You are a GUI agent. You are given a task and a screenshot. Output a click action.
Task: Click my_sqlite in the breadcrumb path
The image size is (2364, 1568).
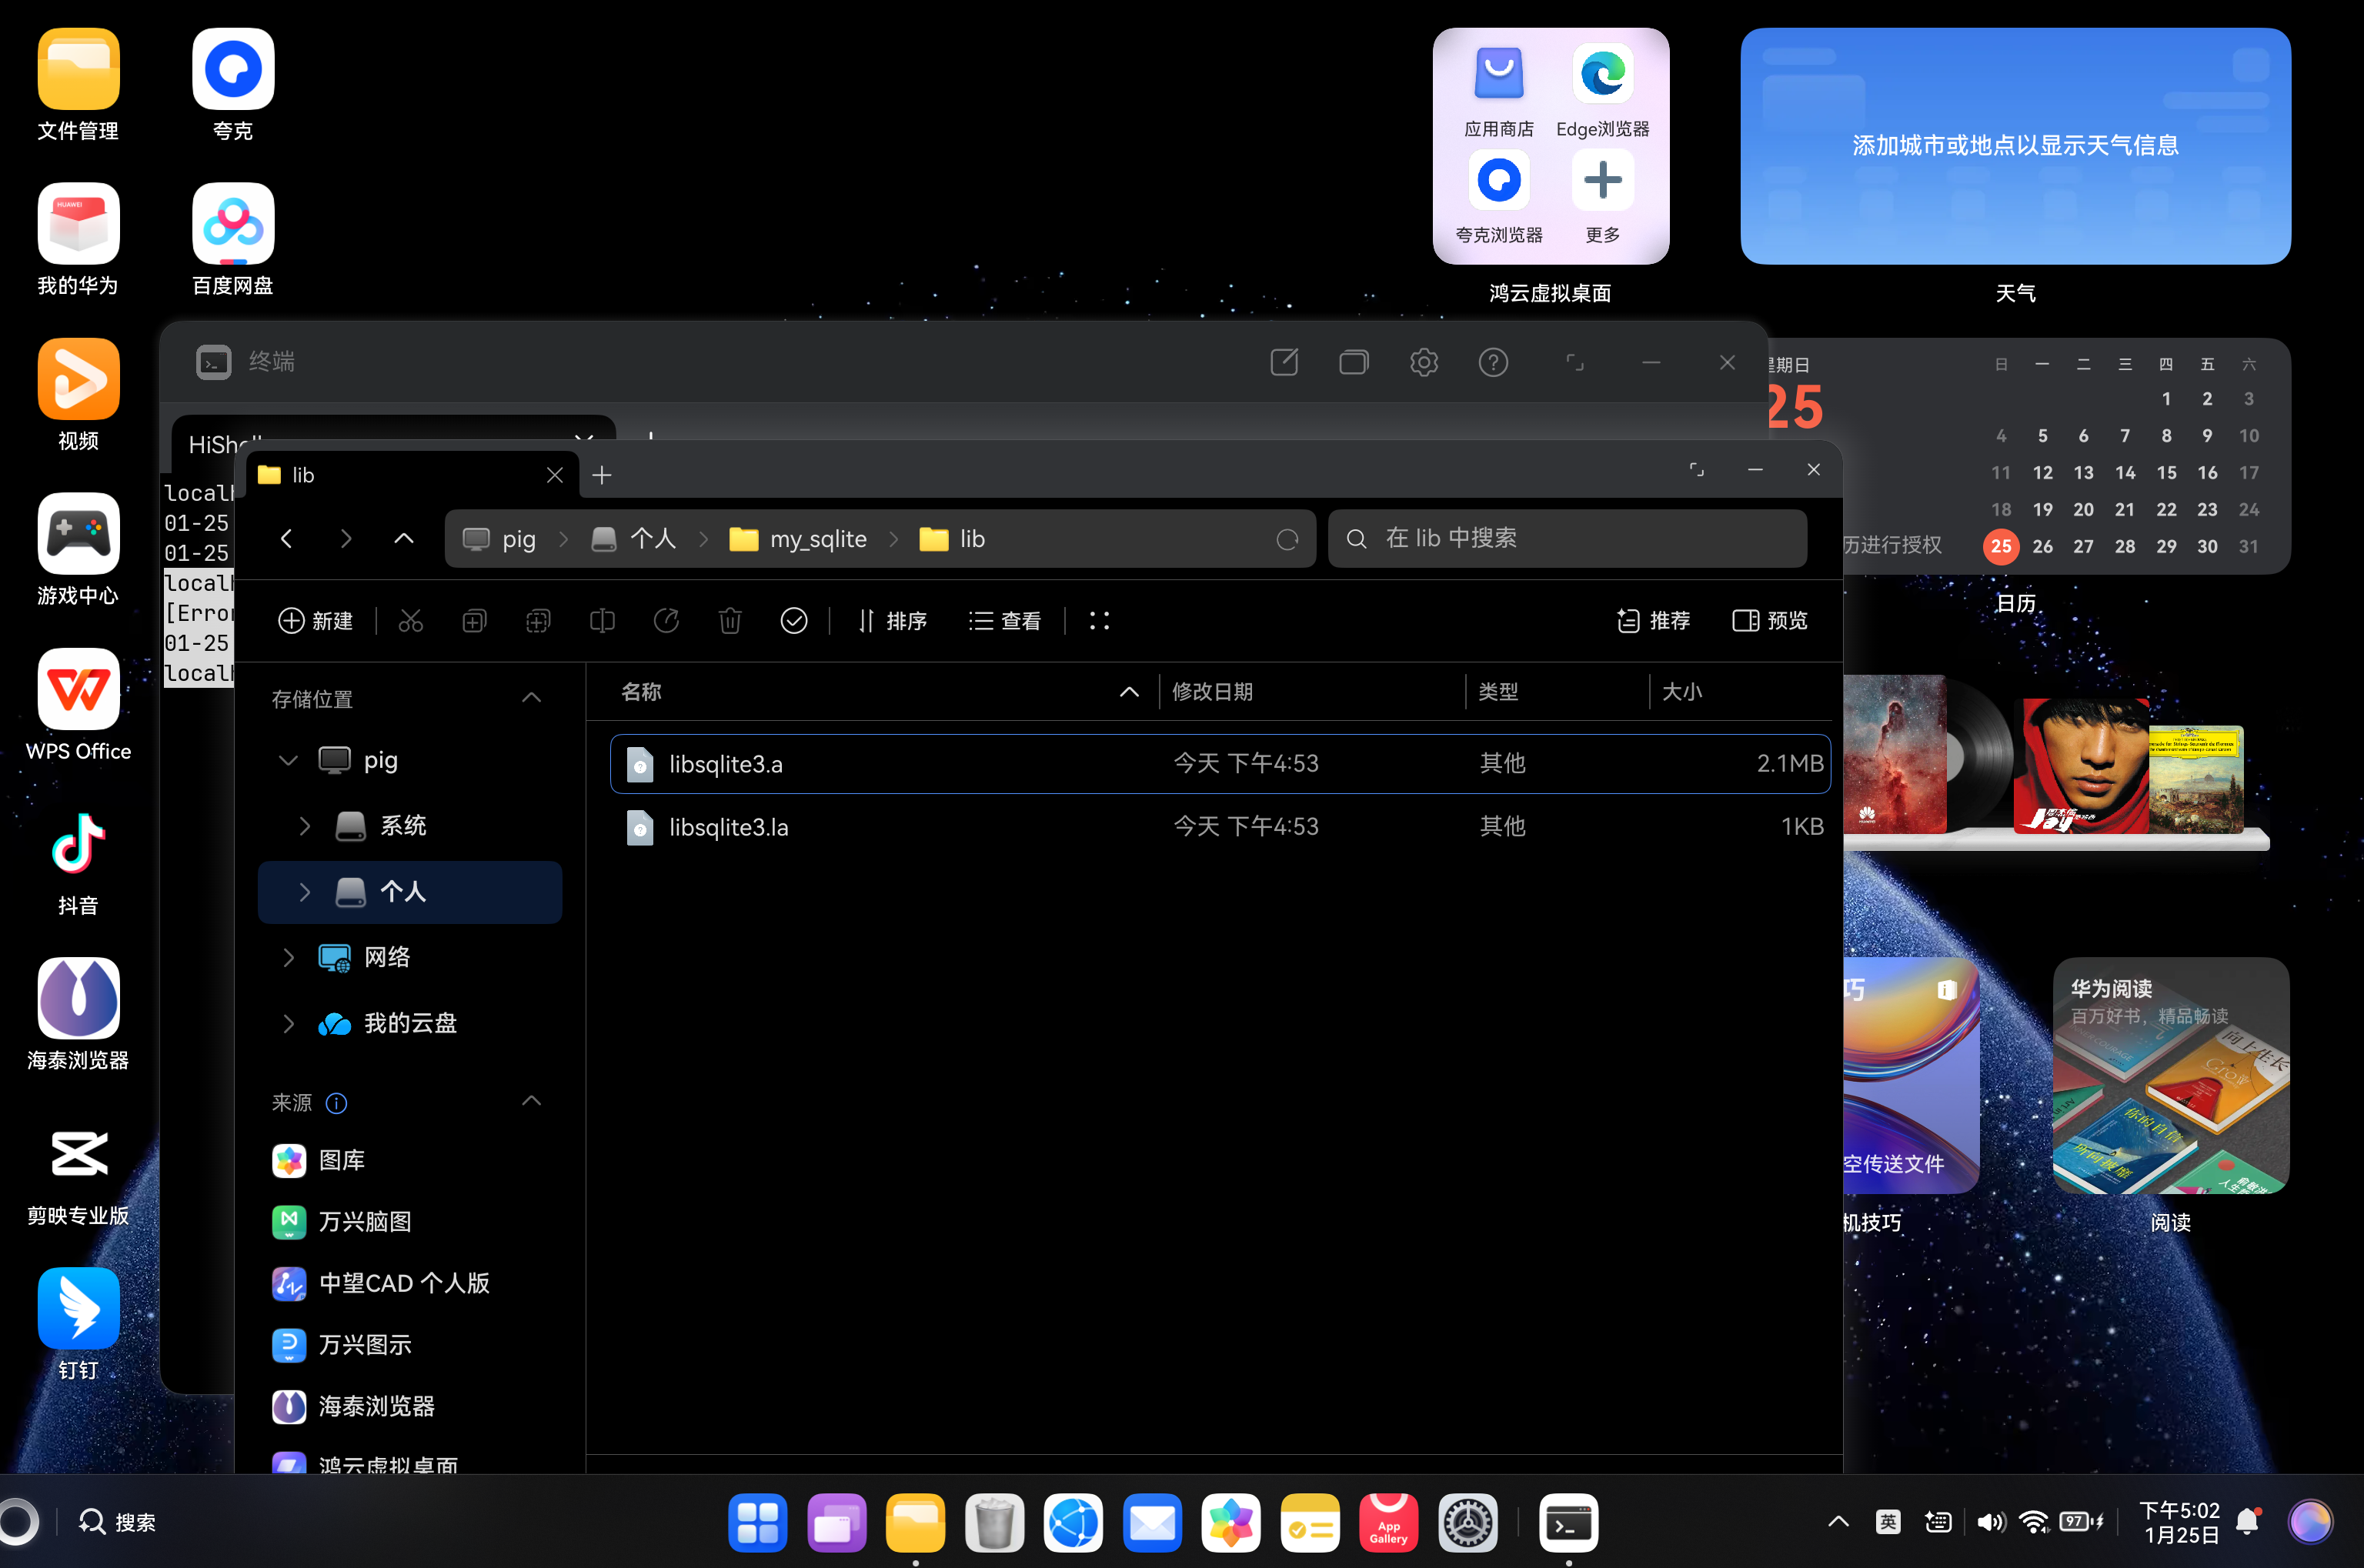[817, 540]
